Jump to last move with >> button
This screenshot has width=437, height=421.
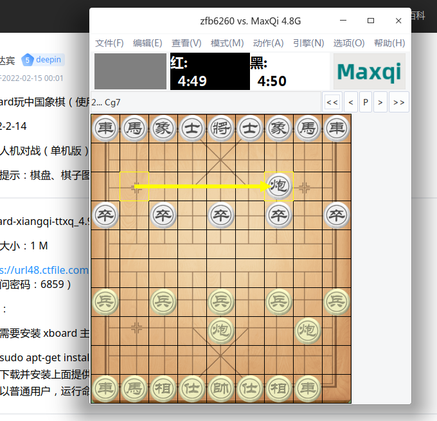coord(399,102)
